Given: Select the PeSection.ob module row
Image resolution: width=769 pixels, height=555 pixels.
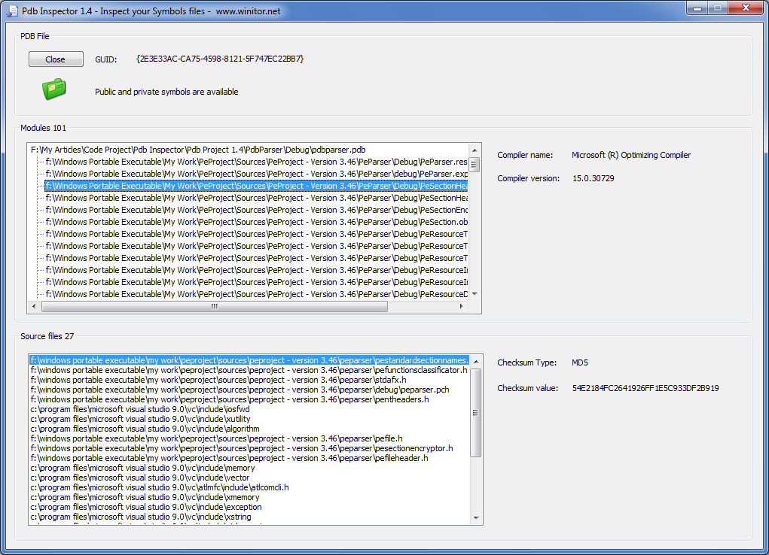Looking at the screenshot, I should (257, 222).
